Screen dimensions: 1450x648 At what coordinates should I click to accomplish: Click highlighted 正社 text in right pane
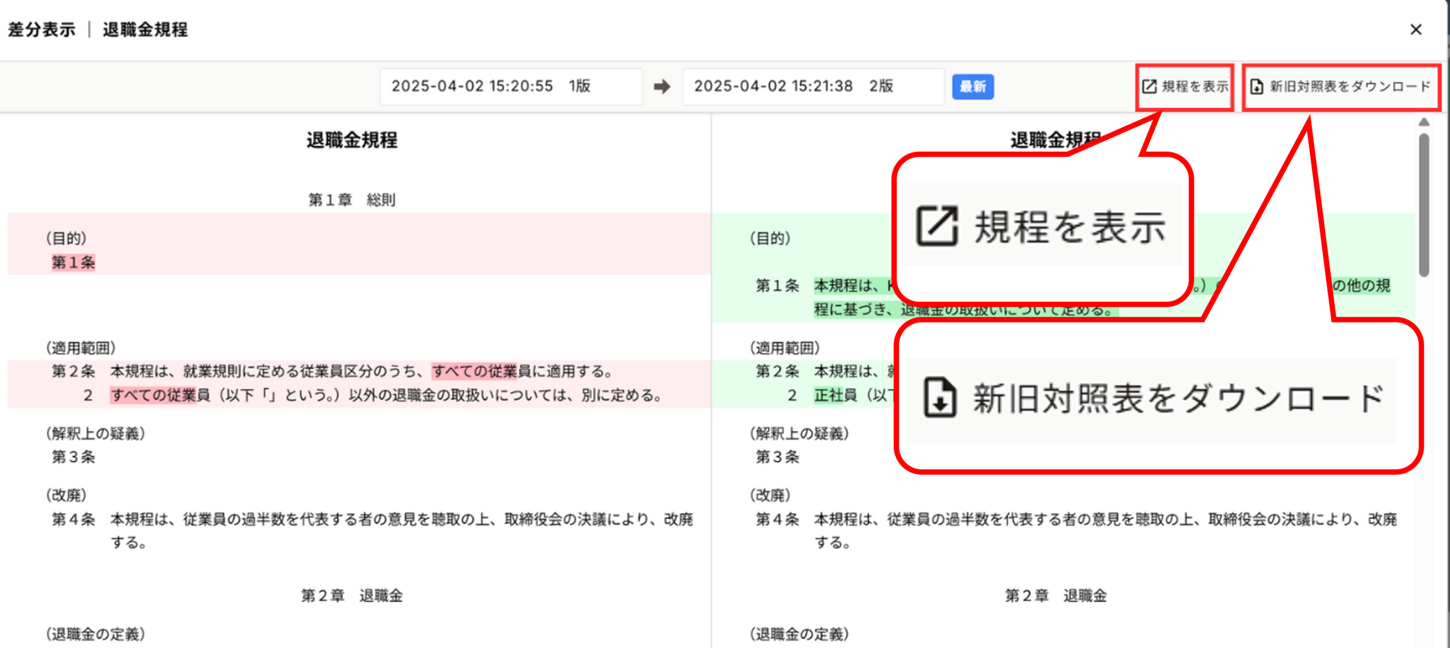[829, 395]
